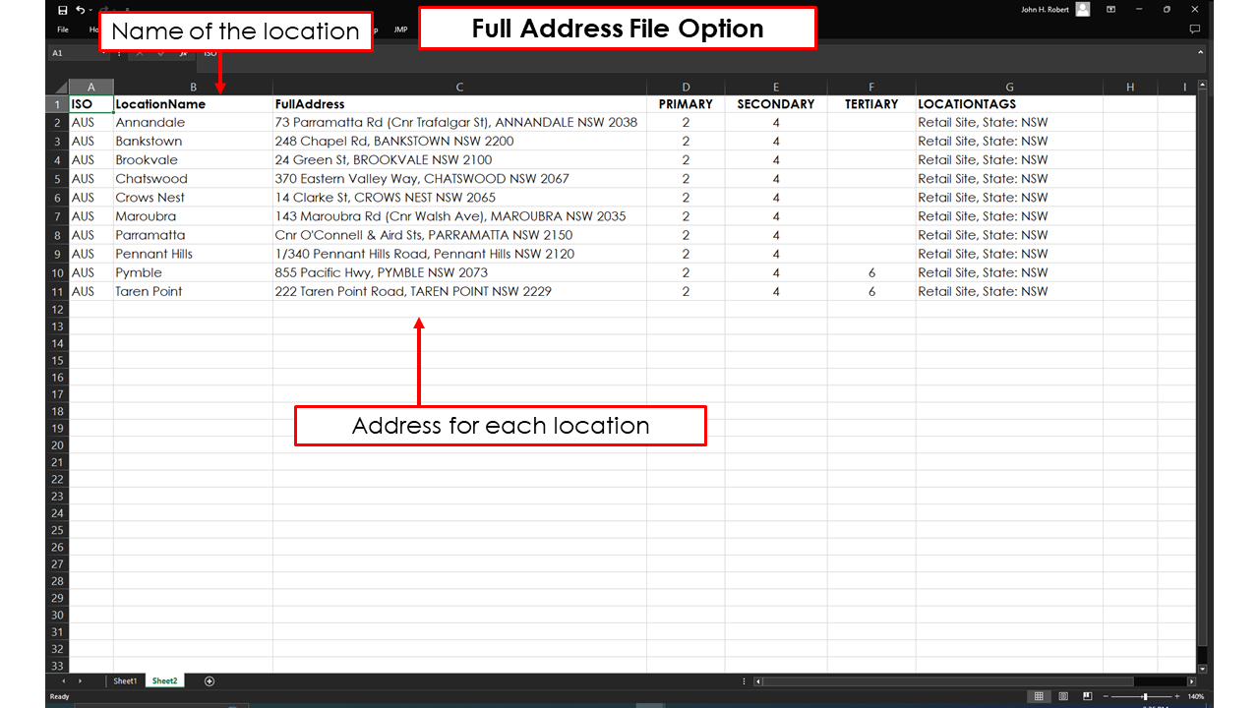This screenshot has width=1259, height=708.
Task: Select column H header
Action: 1130,88
